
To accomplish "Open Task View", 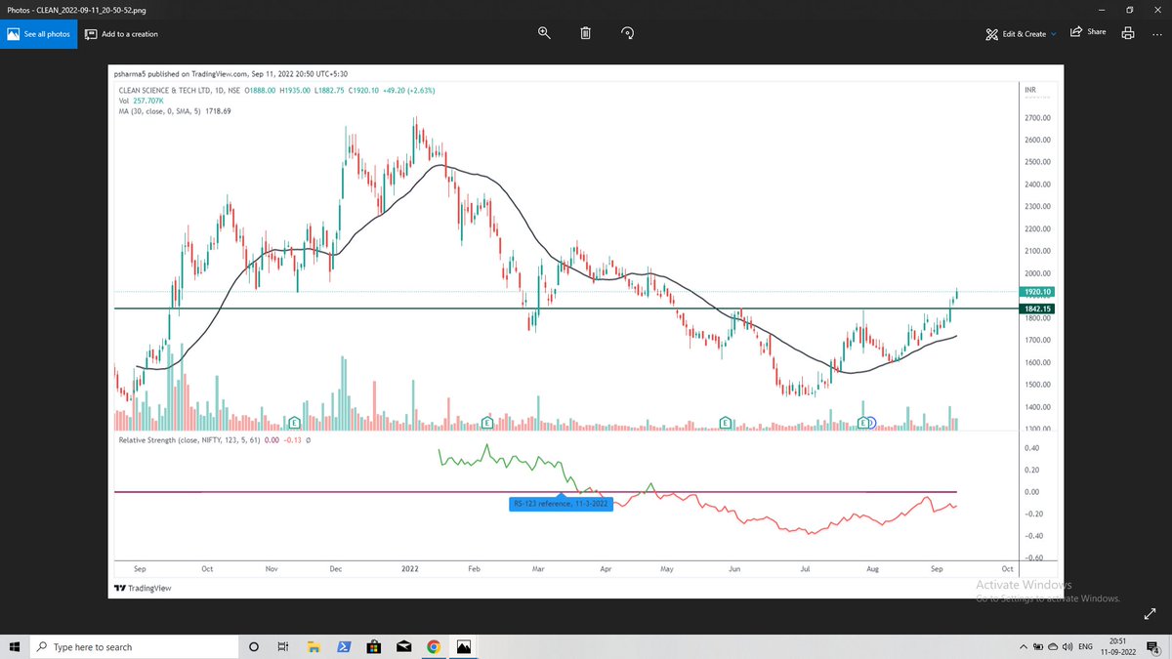I will (x=283, y=645).
